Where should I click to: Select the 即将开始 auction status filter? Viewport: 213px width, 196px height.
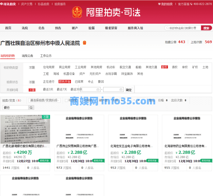65,82
